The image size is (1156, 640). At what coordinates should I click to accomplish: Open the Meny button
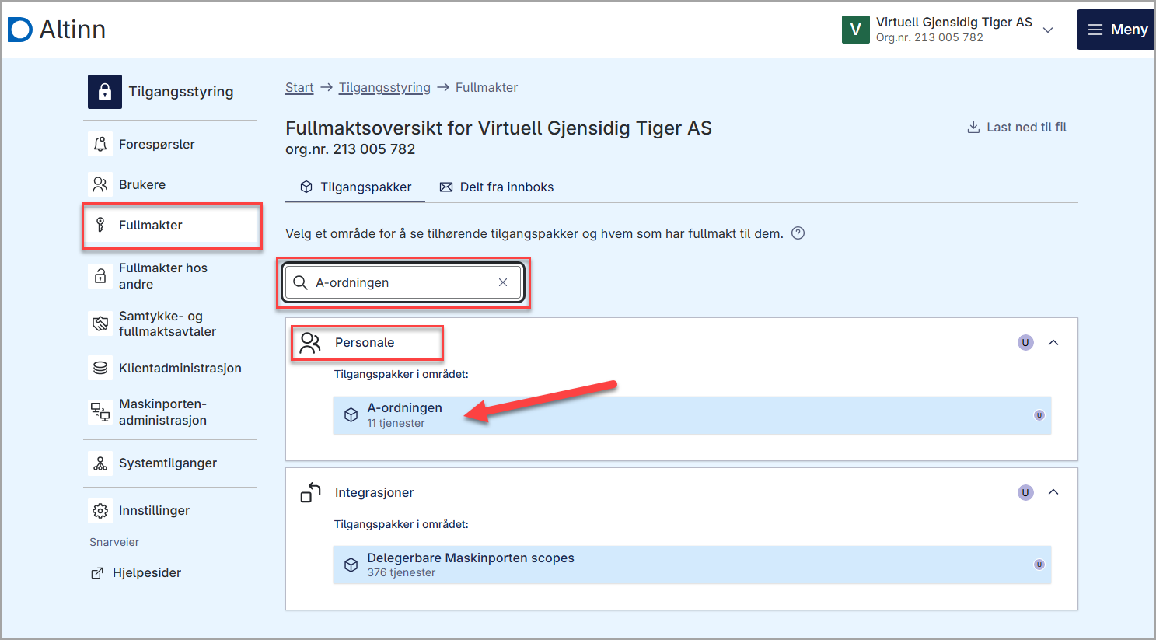coord(1116,30)
